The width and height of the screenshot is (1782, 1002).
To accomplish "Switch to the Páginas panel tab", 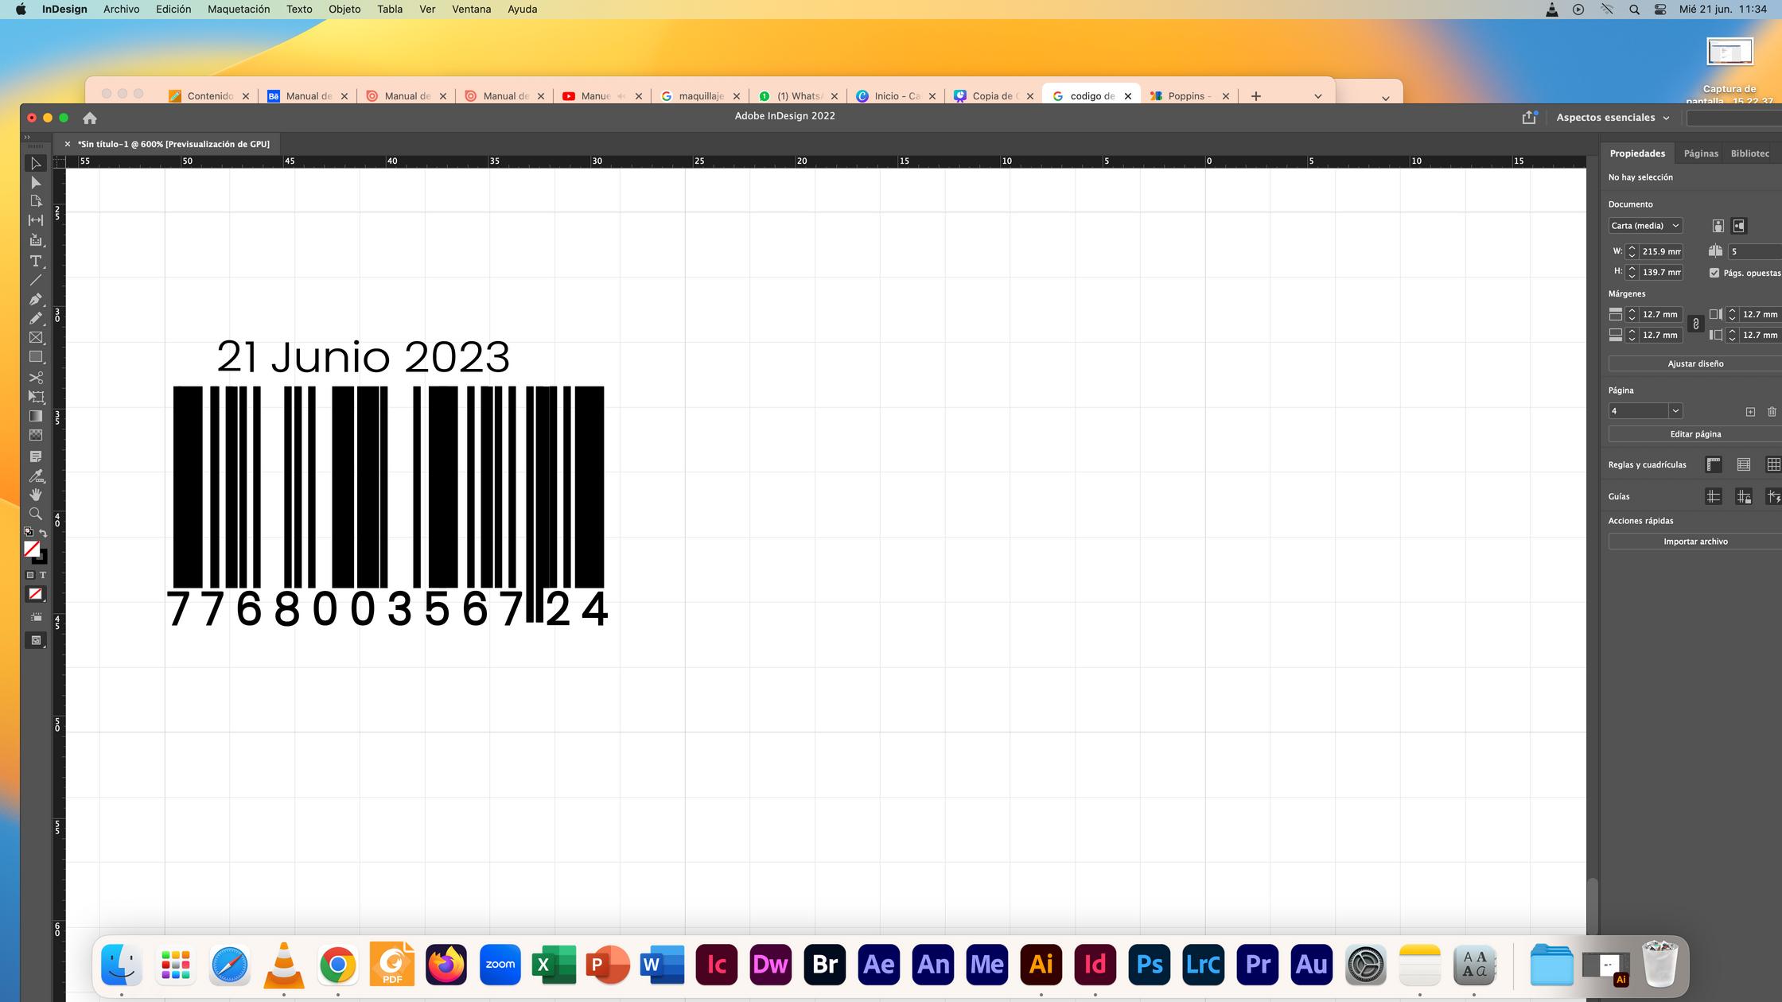I will click(x=1701, y=153).
